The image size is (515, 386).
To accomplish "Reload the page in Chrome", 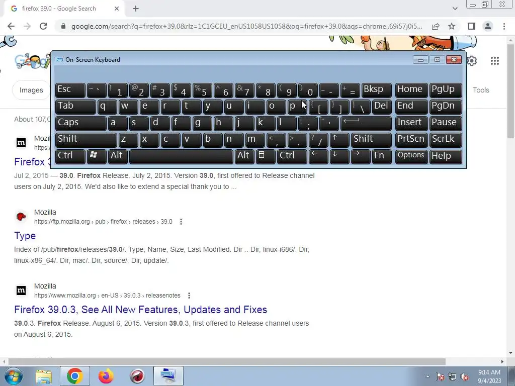I will point(43,26).
